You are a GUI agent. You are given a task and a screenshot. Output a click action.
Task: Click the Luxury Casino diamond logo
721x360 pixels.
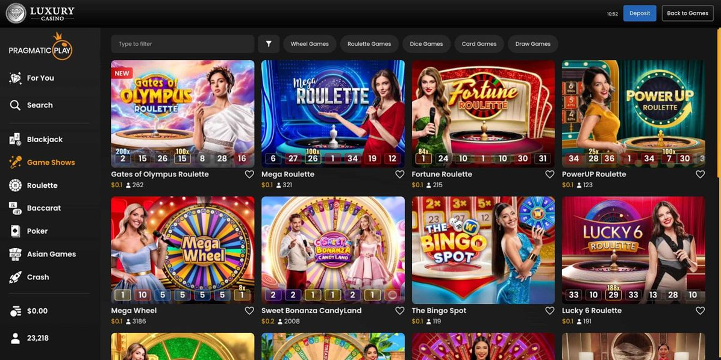16,13
